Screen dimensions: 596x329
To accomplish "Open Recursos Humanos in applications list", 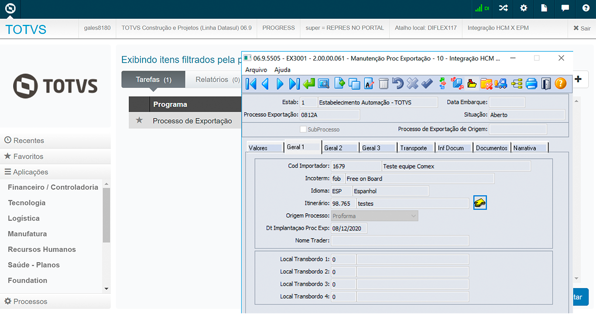I will pyautogui.click(x=42, y=249).
